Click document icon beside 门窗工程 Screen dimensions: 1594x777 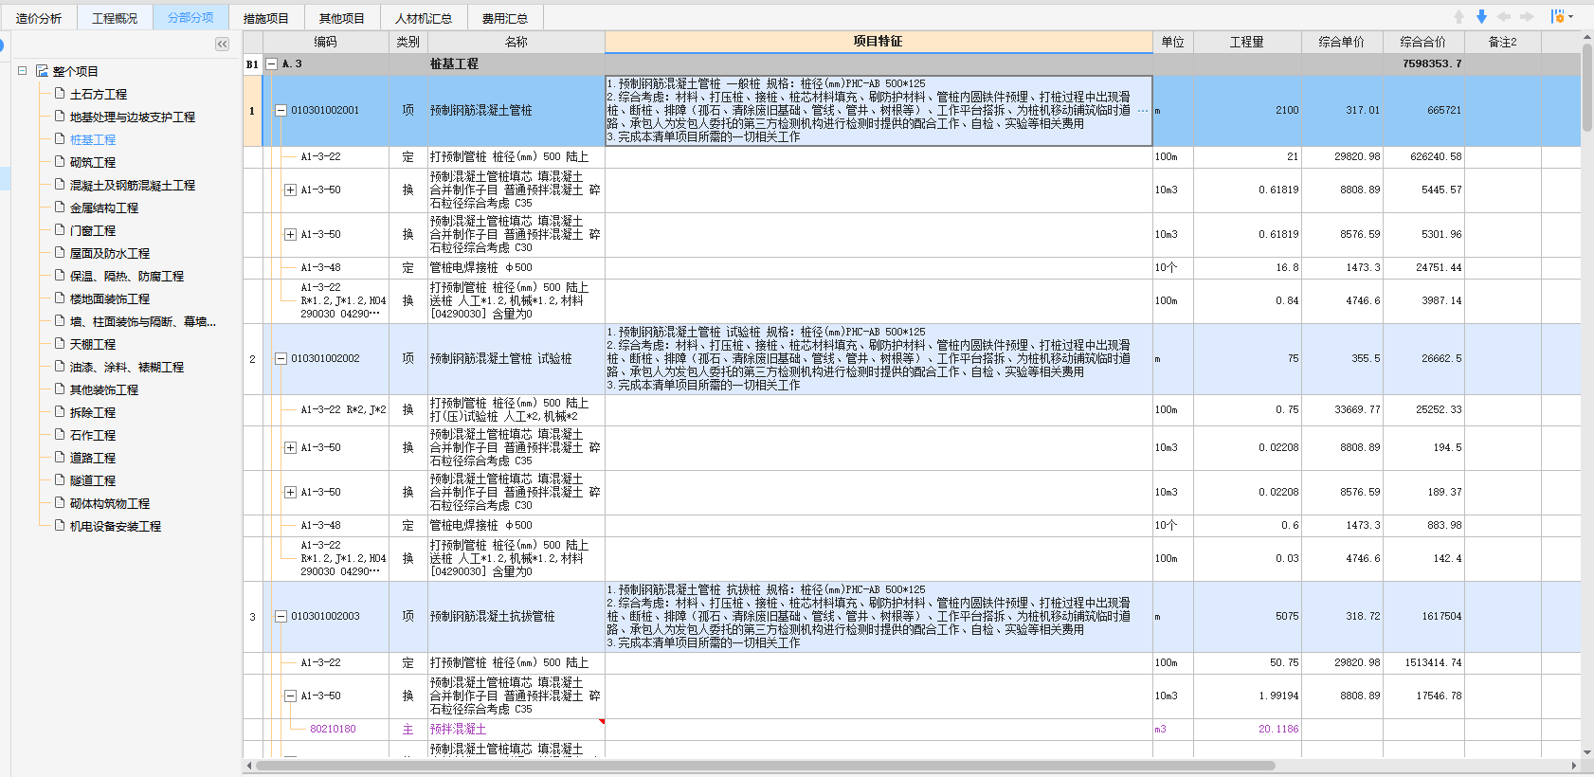[60, 230]
